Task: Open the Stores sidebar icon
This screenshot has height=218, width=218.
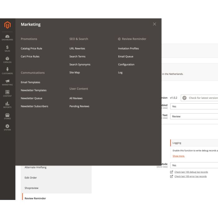Action: point(7,116)
